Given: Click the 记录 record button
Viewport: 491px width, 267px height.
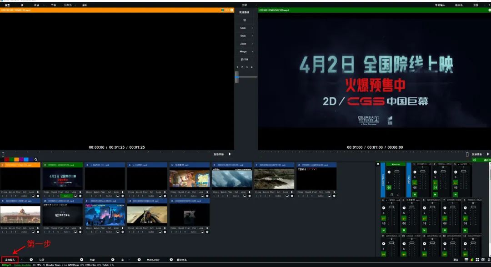Looking at the screenshot, I should pos(42,260).
